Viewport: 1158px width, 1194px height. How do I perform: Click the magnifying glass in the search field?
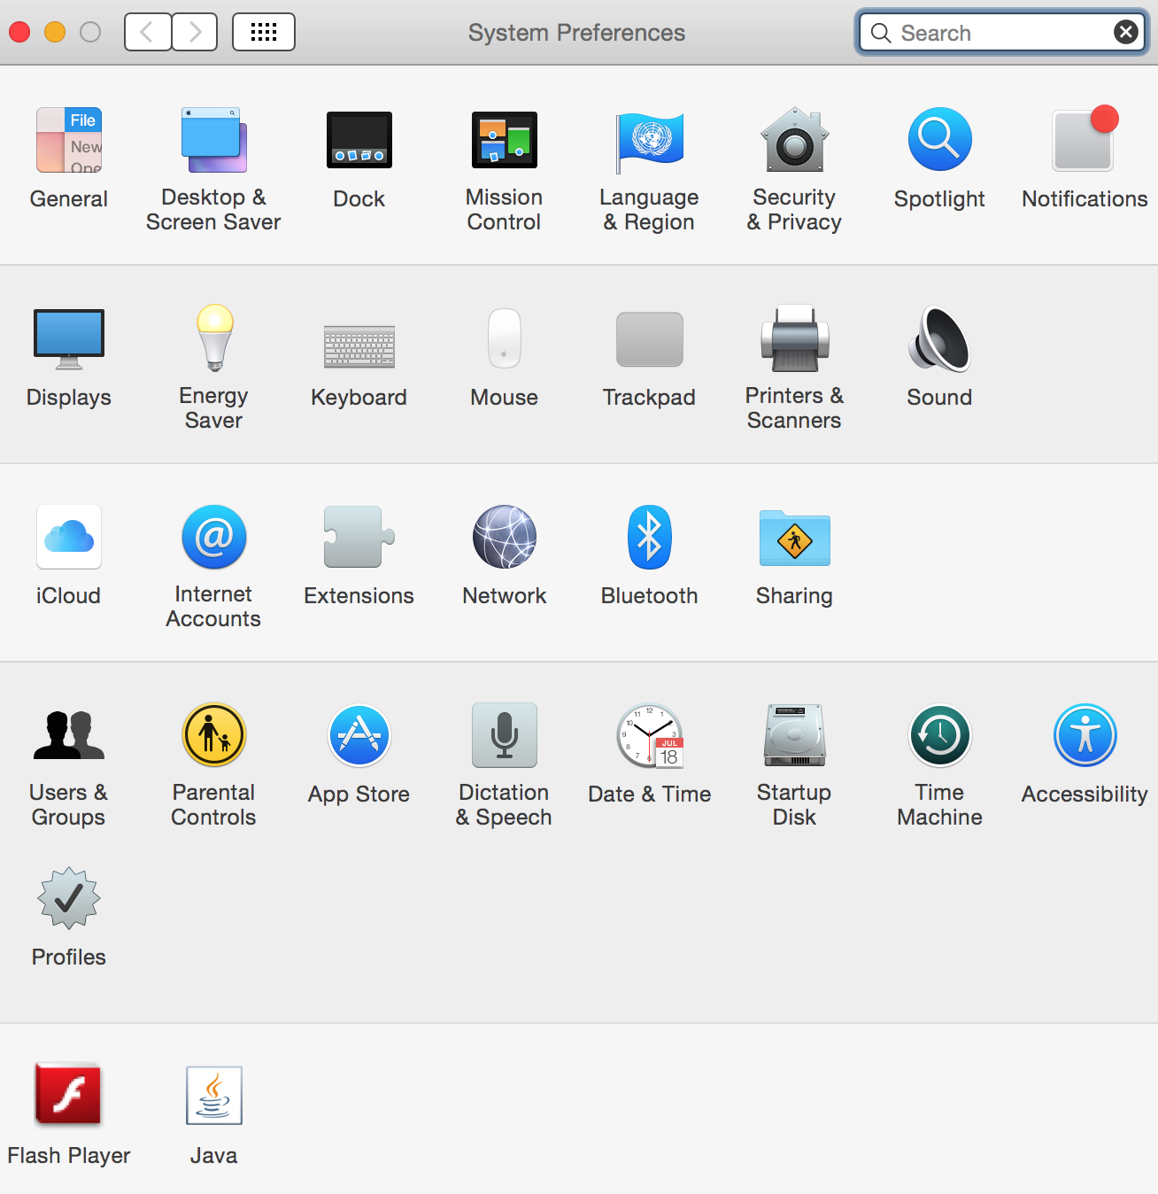point(881,33)
